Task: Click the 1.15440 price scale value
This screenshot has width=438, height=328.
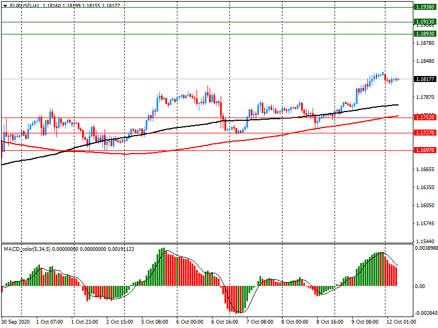Action: [425, 241]
